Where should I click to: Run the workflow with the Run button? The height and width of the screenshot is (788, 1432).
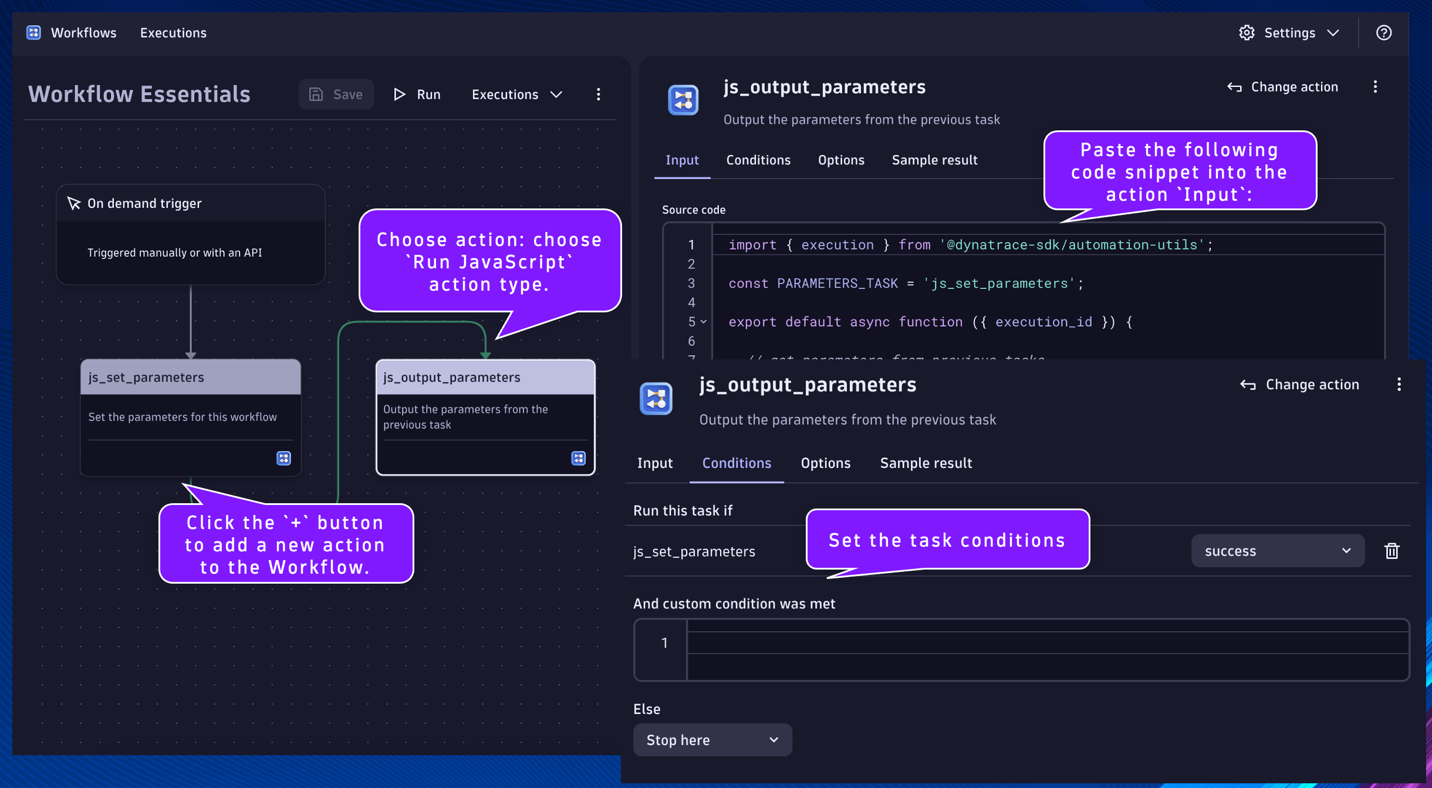(417, 95)
